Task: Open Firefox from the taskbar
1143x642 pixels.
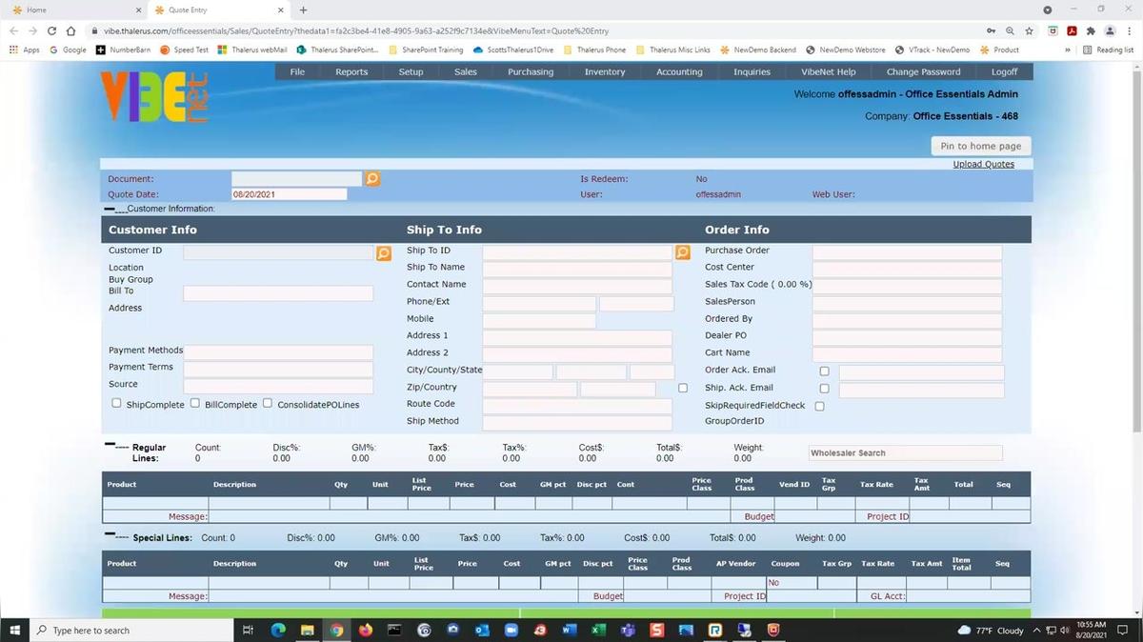Action: pos(366,630)
